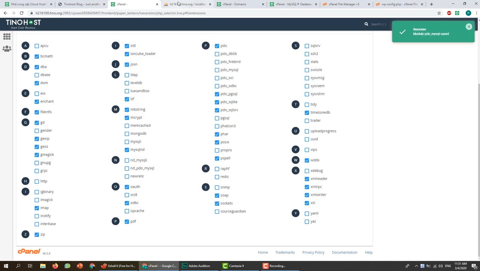The image size is (480, 271).
Task: Uncheck the zip extension
Action: coord(37,235)
